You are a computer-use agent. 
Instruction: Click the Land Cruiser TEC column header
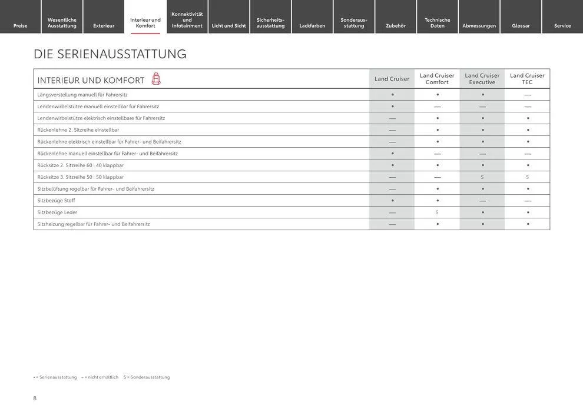(x=527, y=79)
